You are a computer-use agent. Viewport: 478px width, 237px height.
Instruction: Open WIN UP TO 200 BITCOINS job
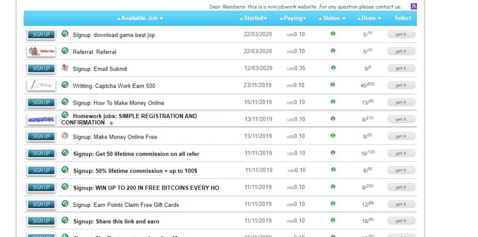(146, 188)
